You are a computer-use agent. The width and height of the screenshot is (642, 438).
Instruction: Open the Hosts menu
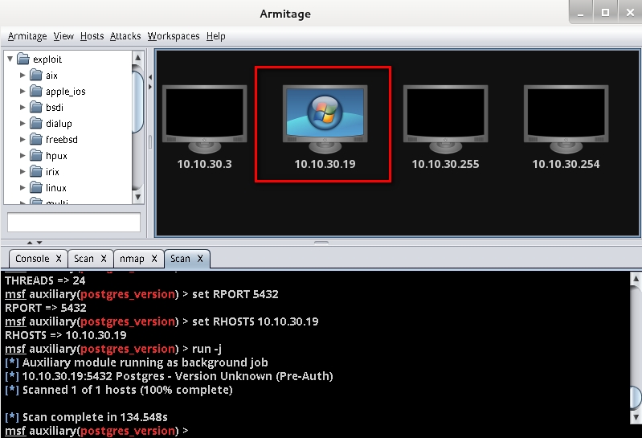(92, 36)
